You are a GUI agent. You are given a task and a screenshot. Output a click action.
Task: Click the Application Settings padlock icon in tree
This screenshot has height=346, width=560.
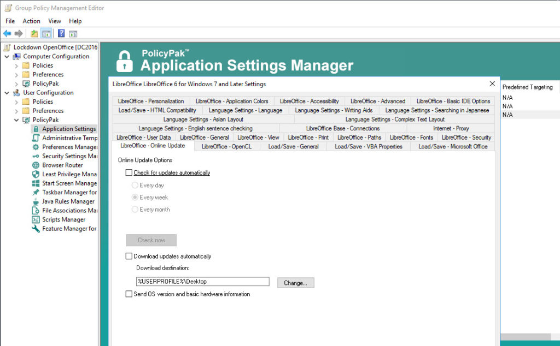[36, 129]
